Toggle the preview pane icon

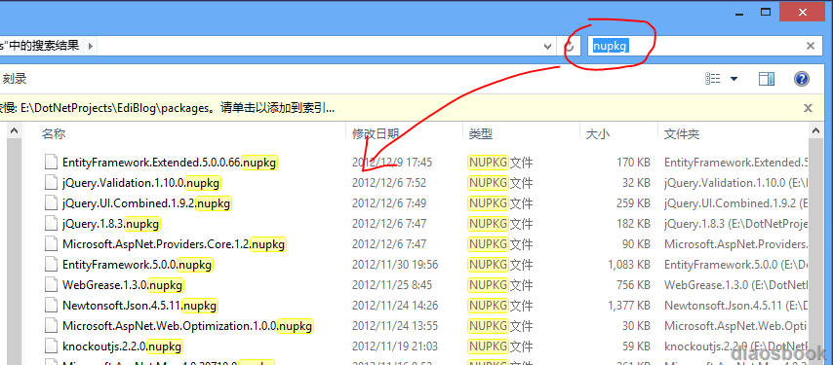tap(767, 79)
